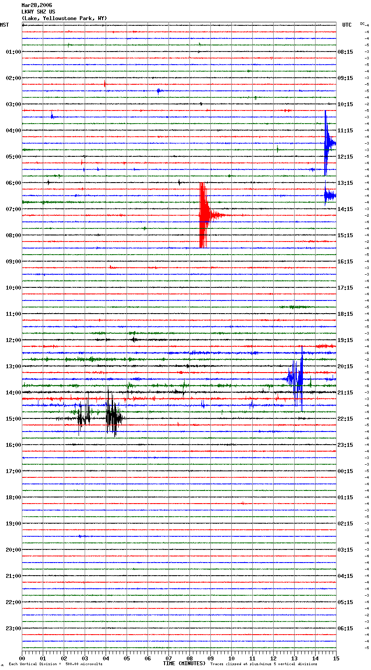Click the 00:15 UTC row label
371x670 pixels.
(345, 471)
